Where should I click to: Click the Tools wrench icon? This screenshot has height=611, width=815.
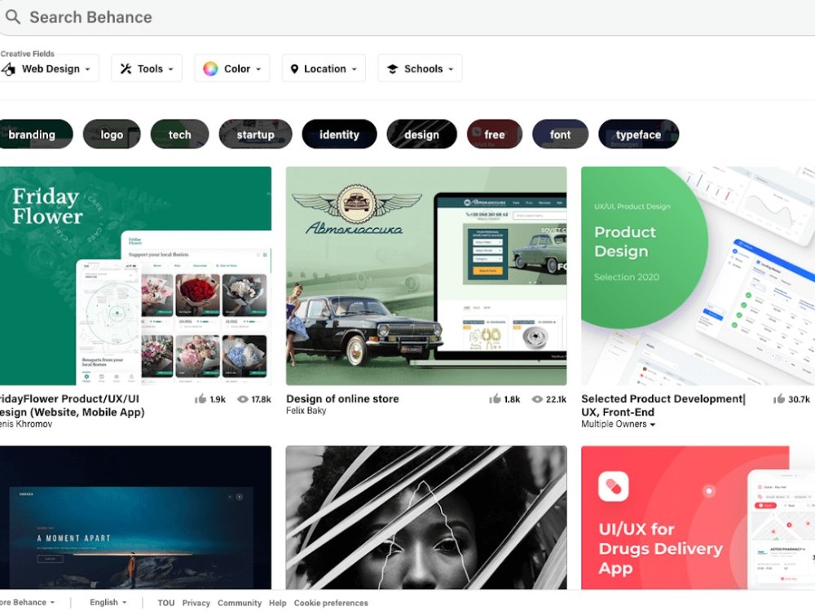(126, 68)
